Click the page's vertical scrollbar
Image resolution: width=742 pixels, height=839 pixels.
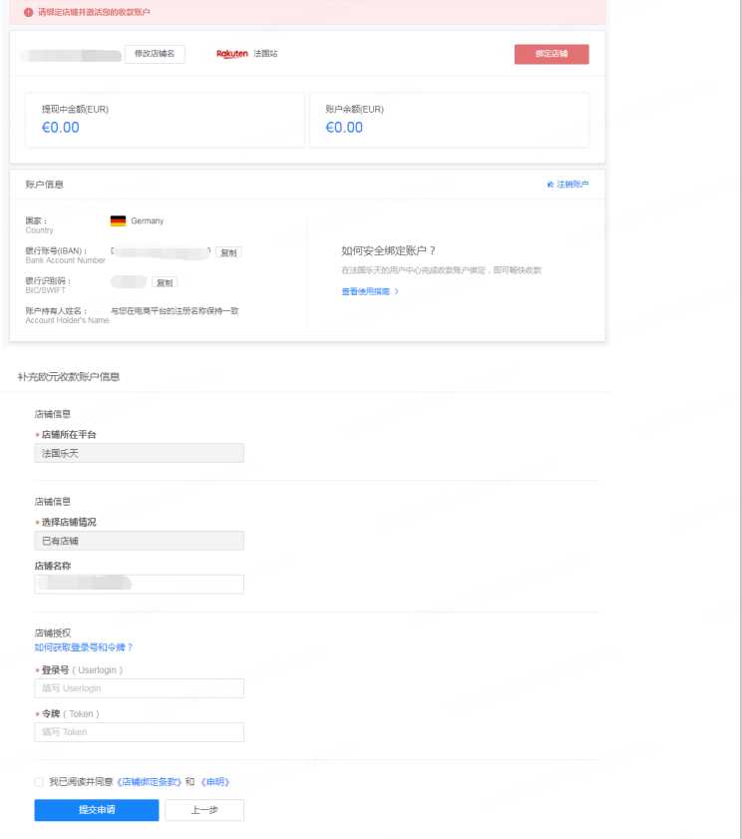(739, 419)
